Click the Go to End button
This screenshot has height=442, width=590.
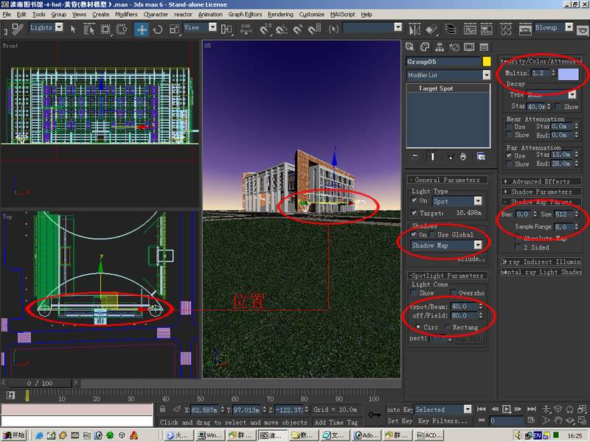(531, 409)
